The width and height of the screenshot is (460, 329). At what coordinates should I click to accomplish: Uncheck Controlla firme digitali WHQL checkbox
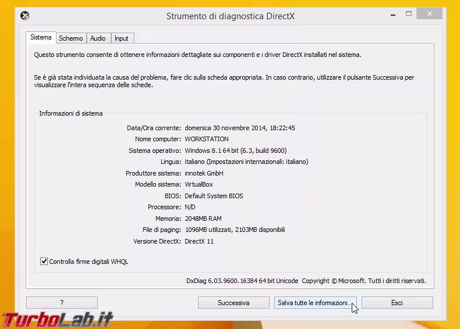(44, 262)
